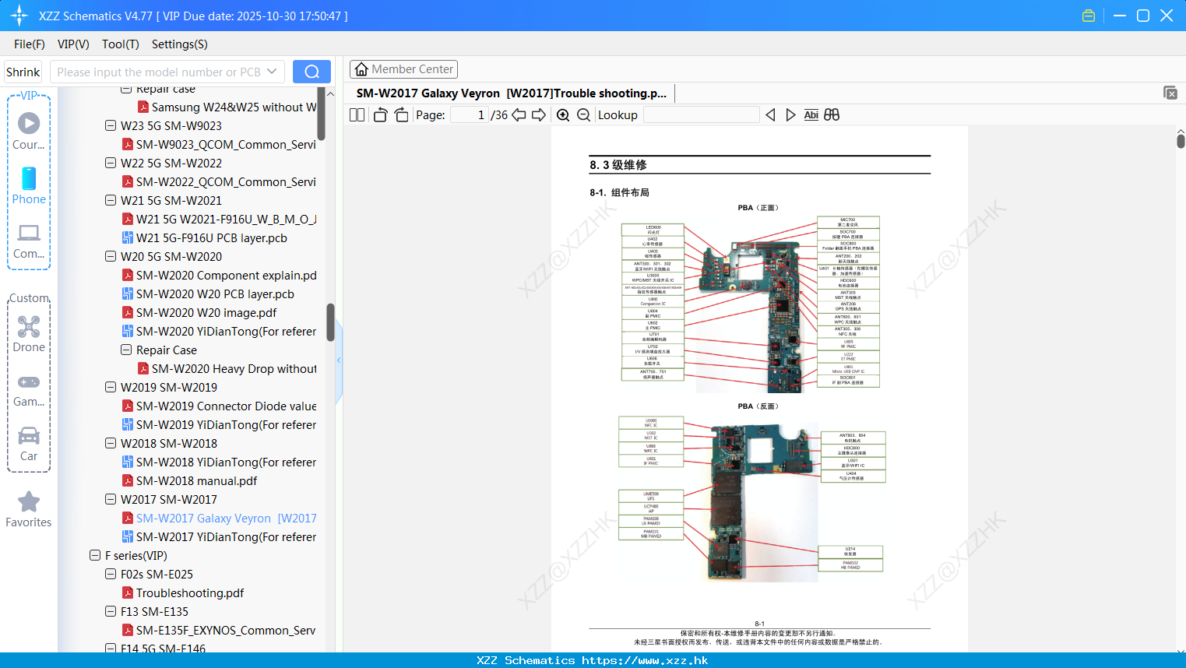Open Samsung W24&W25 without W repair case
This screenshot has width=1186, height=668.
[227, 107]
